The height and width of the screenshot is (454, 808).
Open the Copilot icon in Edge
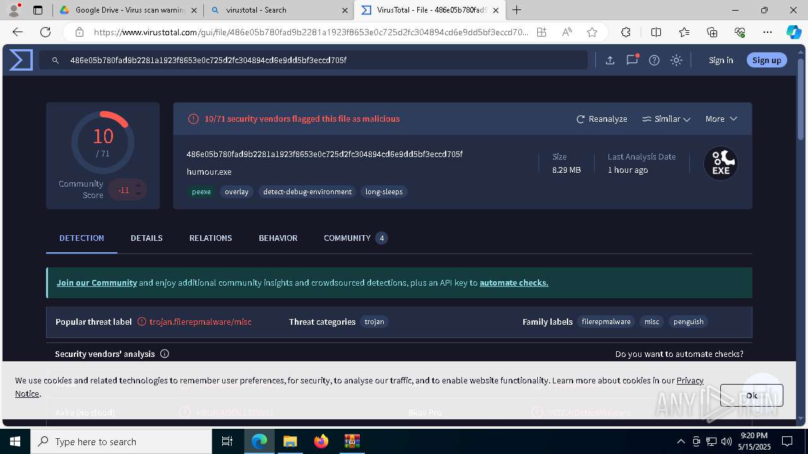tap(793, 32)
